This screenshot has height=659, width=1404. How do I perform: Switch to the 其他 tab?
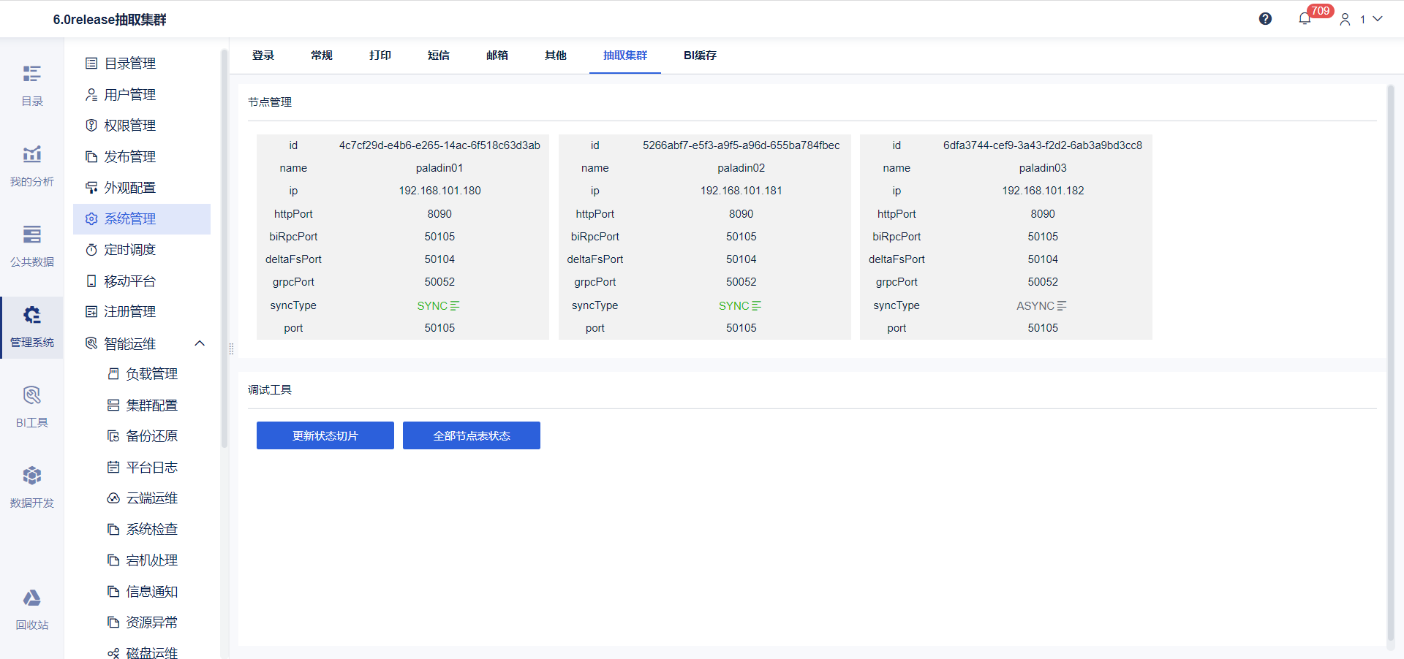(556, 56)
